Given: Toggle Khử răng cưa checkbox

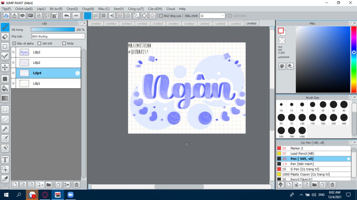Looking at the screenshot, I should click(x=161, y=16).
